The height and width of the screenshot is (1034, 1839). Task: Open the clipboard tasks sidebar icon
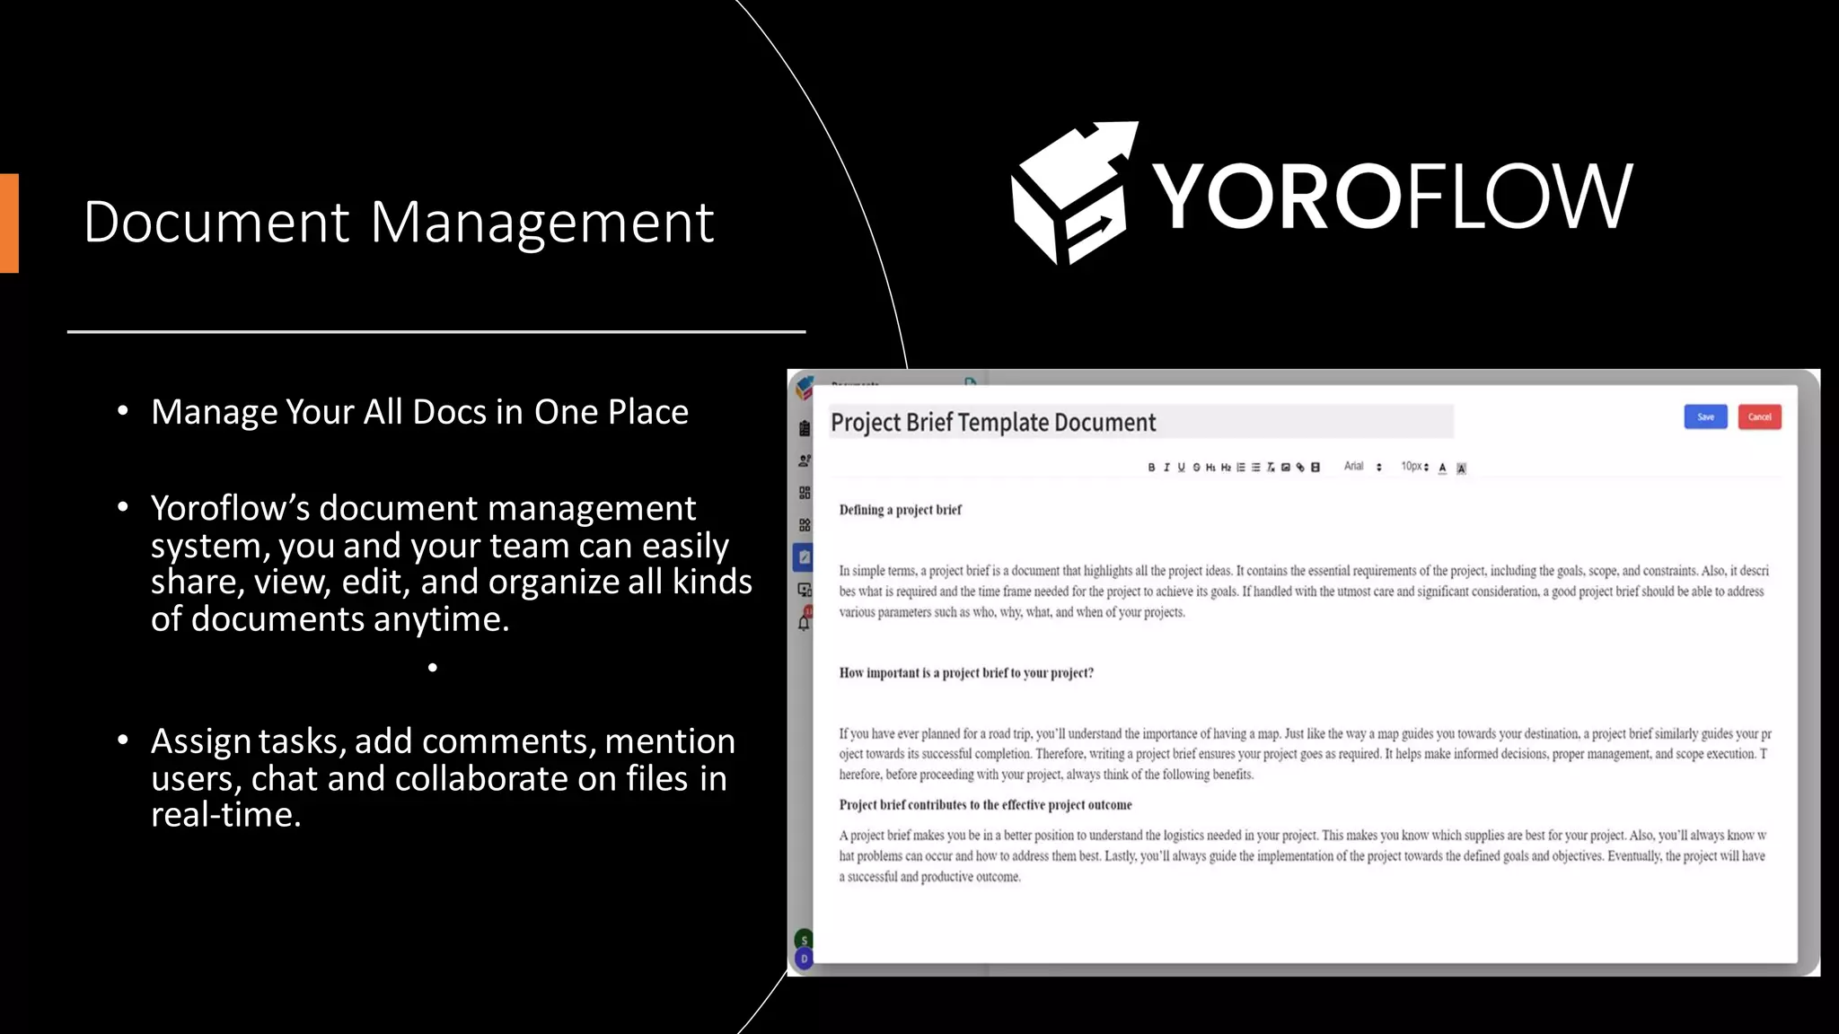[x=804, y=428]
